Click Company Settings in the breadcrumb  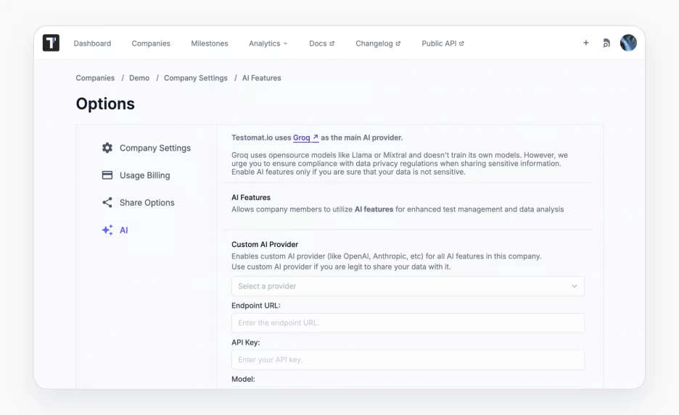pyautogui.click(x=195, y=77)
